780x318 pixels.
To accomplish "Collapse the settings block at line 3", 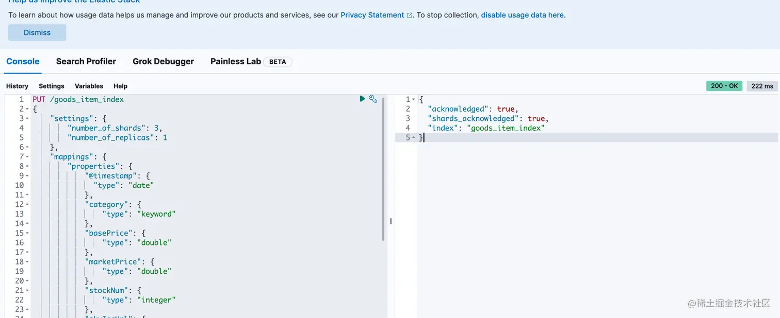I will (x=27, y=118).
